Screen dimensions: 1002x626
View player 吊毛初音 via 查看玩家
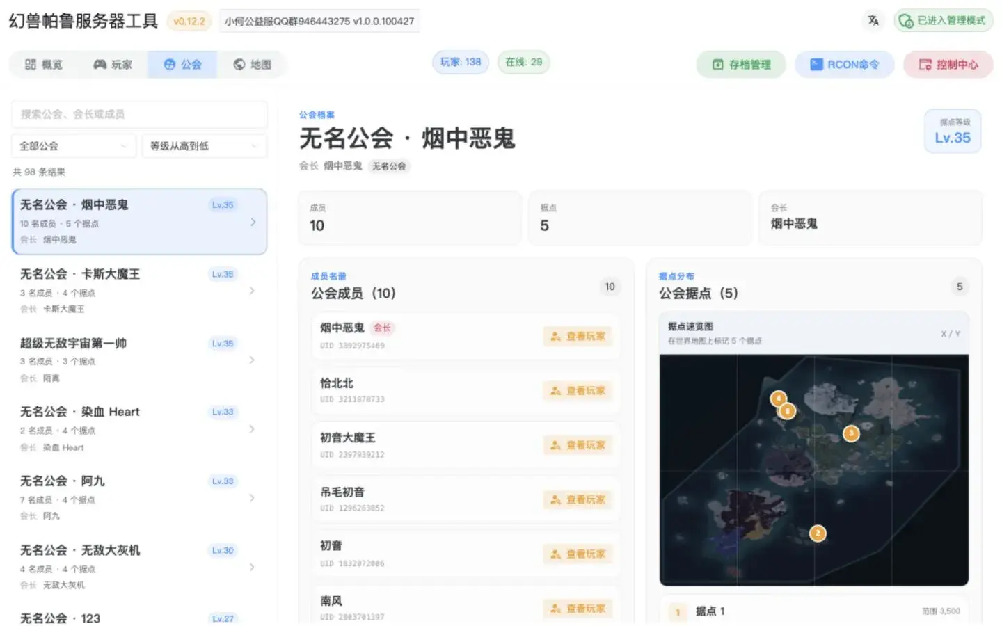[x=578, y=499]
